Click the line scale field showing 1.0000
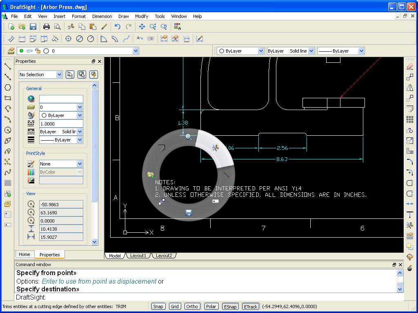 [x=61, y=123]
